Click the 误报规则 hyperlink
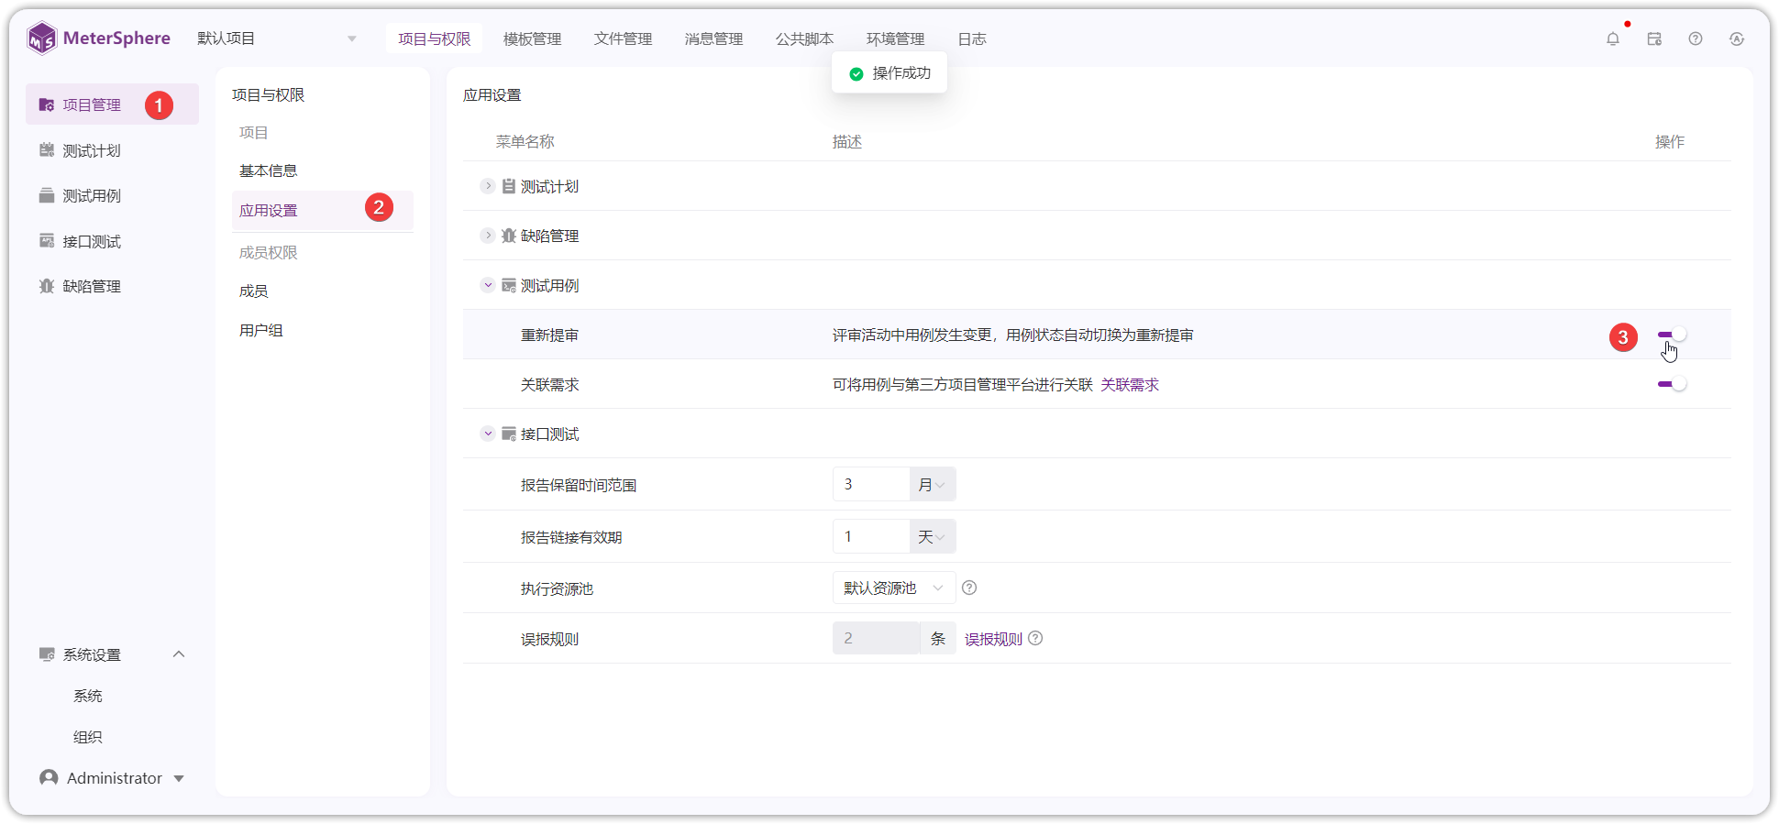 993,639
